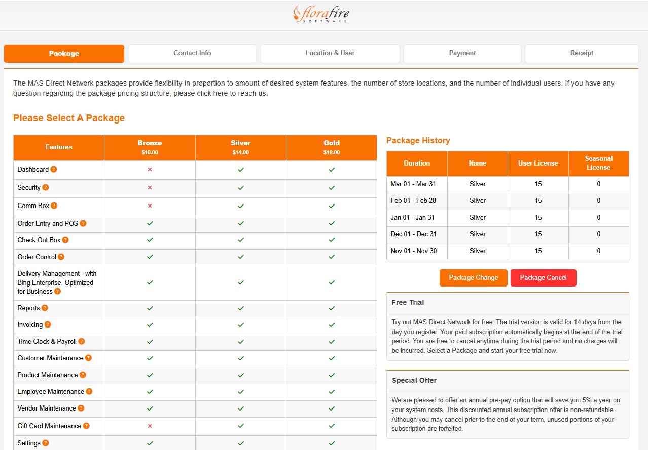The image size is (648, 450).
Task: Click the red X for Bronze Dashboard
Action: [x=150, y=170]
